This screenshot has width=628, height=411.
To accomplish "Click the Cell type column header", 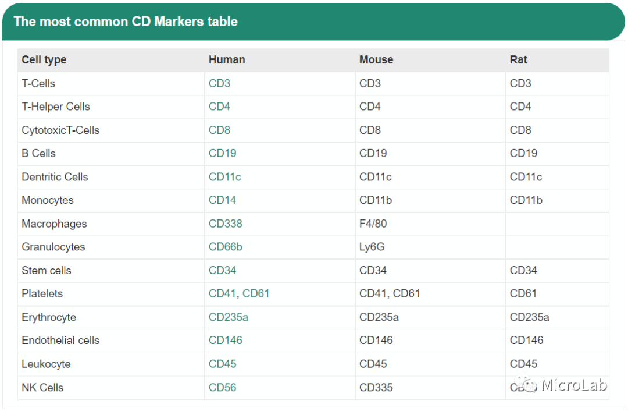I will 44,60.
